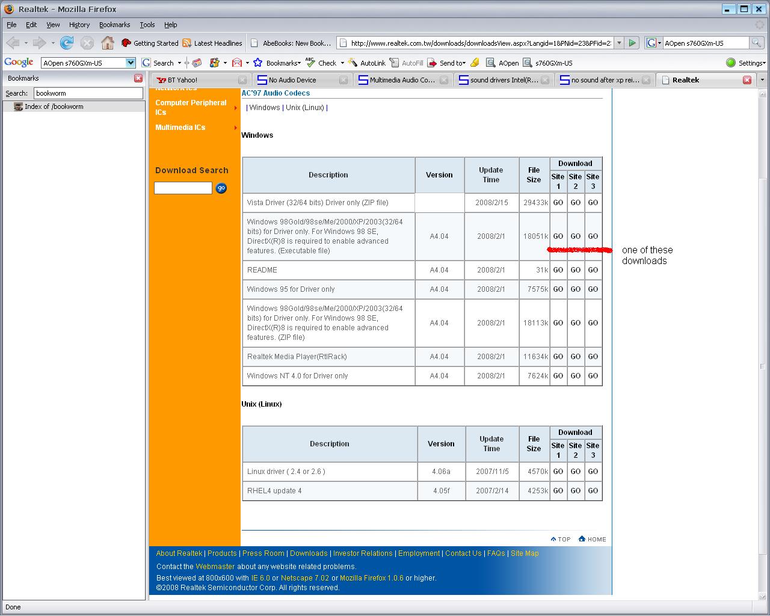This screenshot has height=616, width=770.
Task: Click Site 2 GO for README row
Action: (576, 270)
